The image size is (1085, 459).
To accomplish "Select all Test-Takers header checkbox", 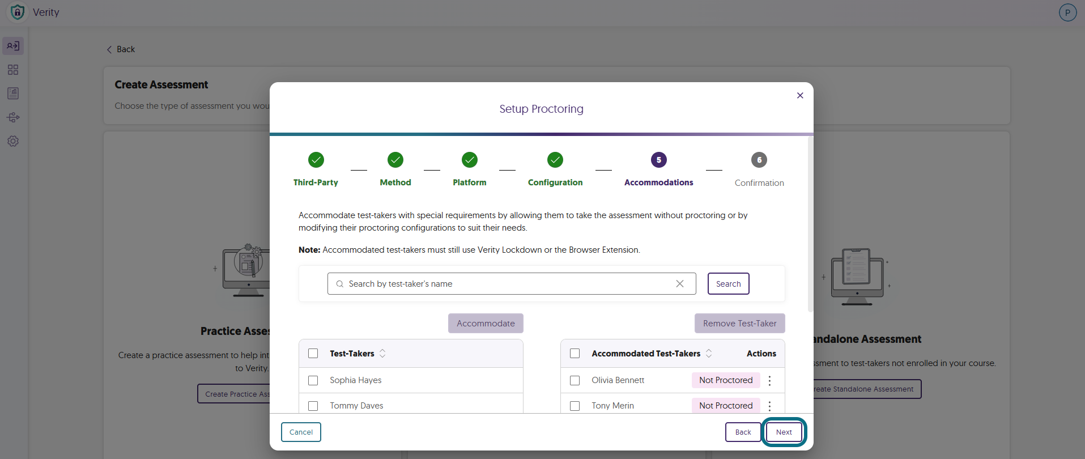I will (313, 353).
